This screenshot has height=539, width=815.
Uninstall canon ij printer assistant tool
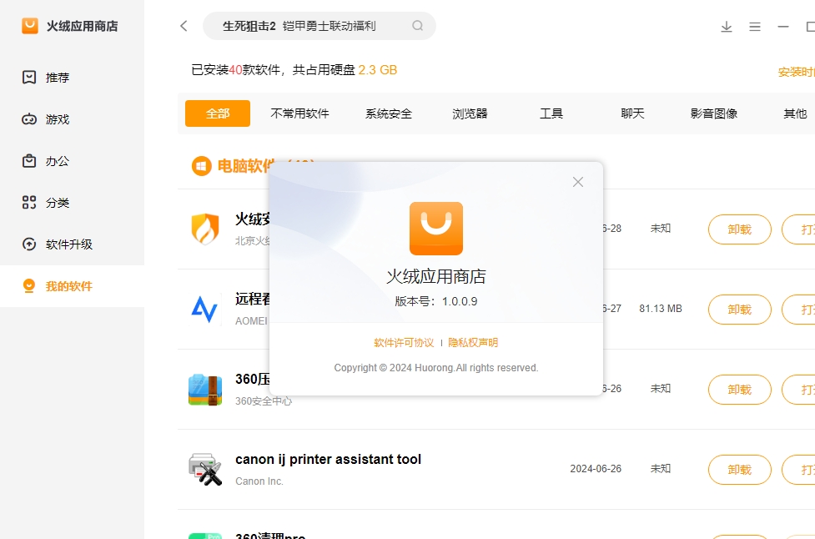coord(740,470)
